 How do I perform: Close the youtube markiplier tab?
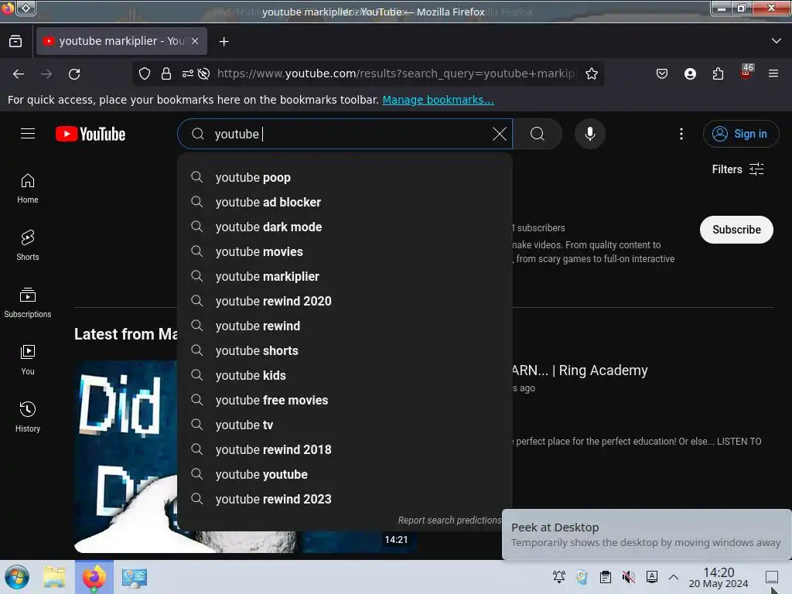point(195,42)
